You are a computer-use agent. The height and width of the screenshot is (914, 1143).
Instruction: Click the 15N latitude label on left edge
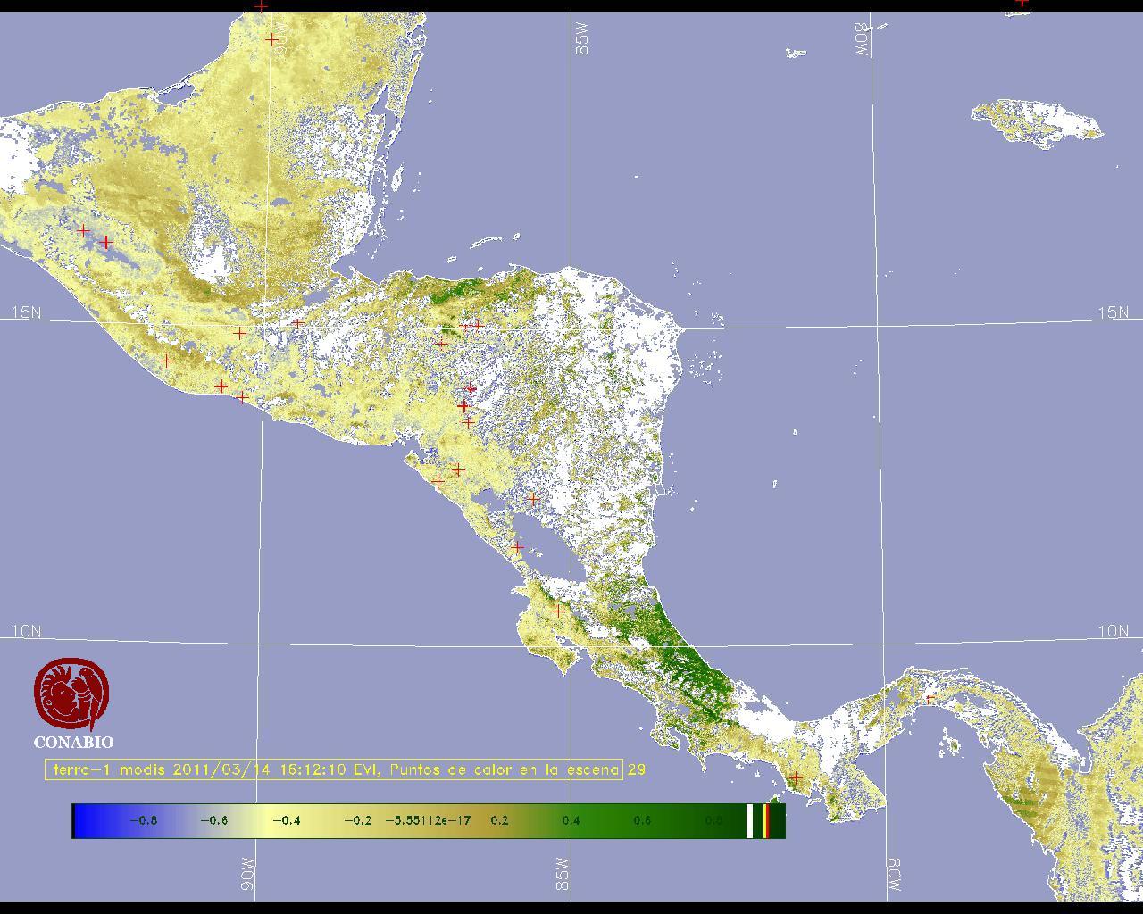tap(26, 312)
